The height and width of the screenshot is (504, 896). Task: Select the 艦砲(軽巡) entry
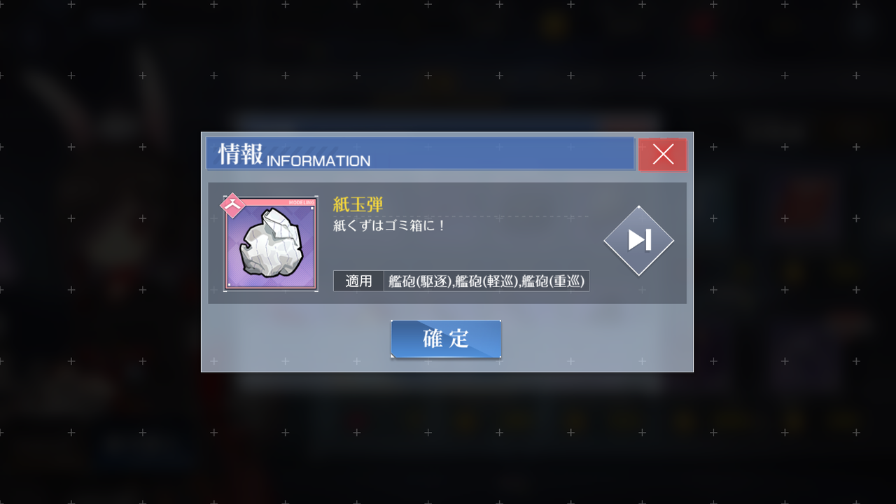[x=487, y=281]
